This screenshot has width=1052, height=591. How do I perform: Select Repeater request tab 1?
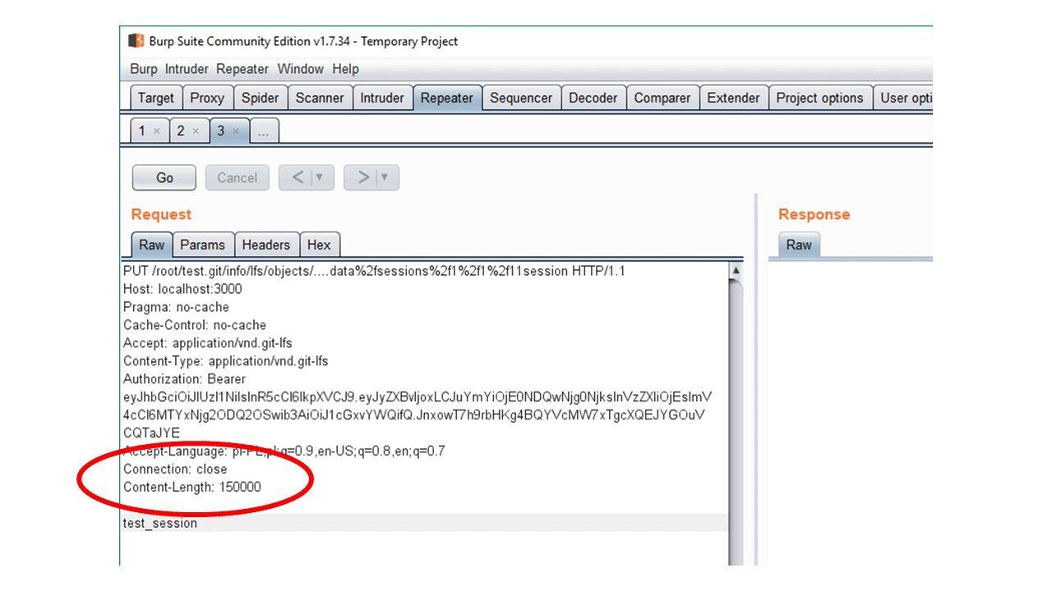point(150,131)
